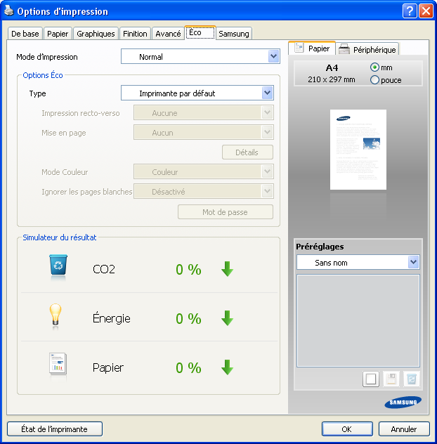Image resolution: width=437 pixels, height=444 pixels.
Task: Select the mm unit radio button
Action: pos(374,67)
